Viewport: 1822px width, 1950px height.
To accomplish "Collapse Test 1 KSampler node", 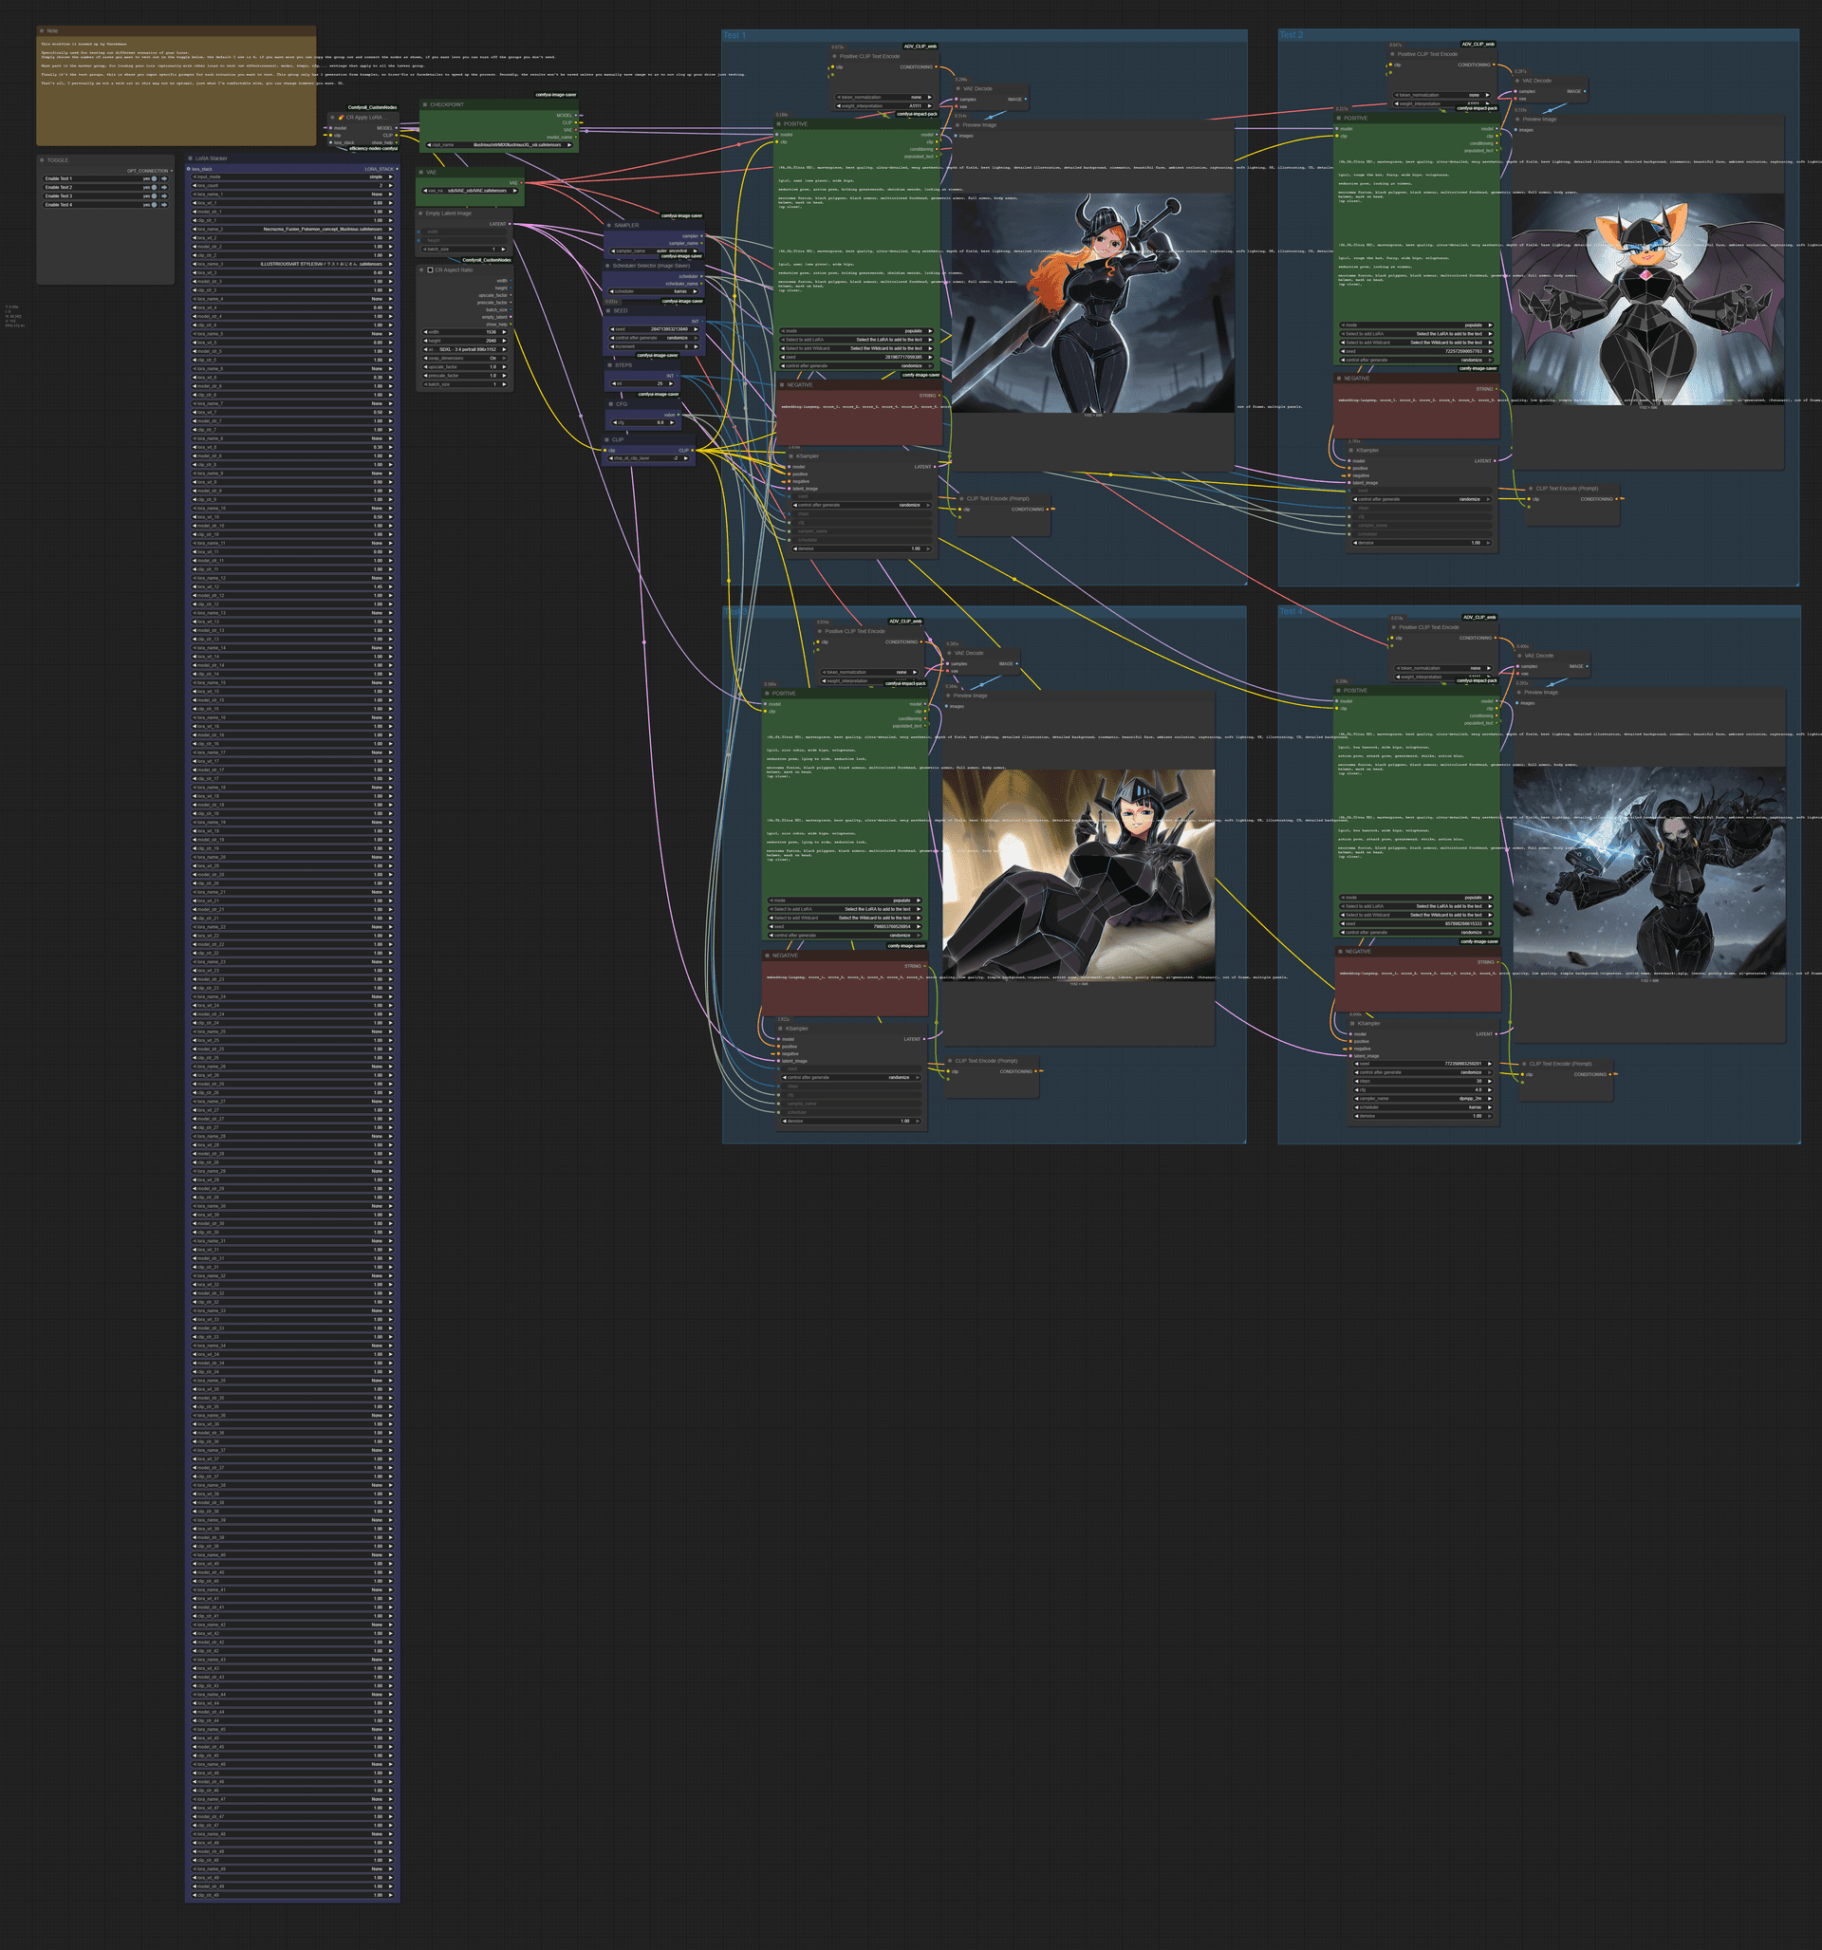I will click(x=790, y=456).
